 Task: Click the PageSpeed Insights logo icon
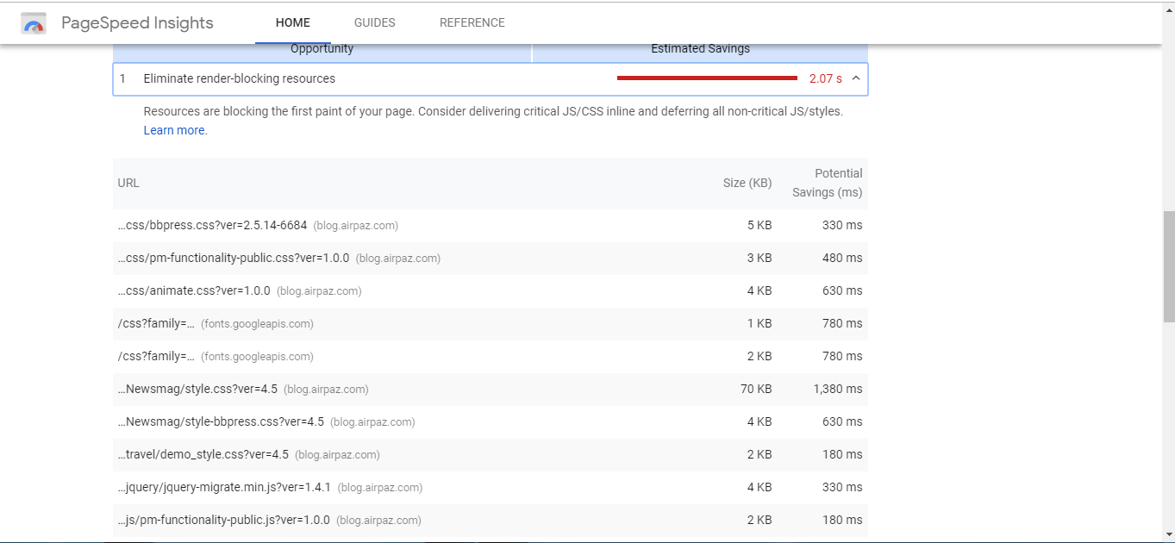click(x=34, y=23)
